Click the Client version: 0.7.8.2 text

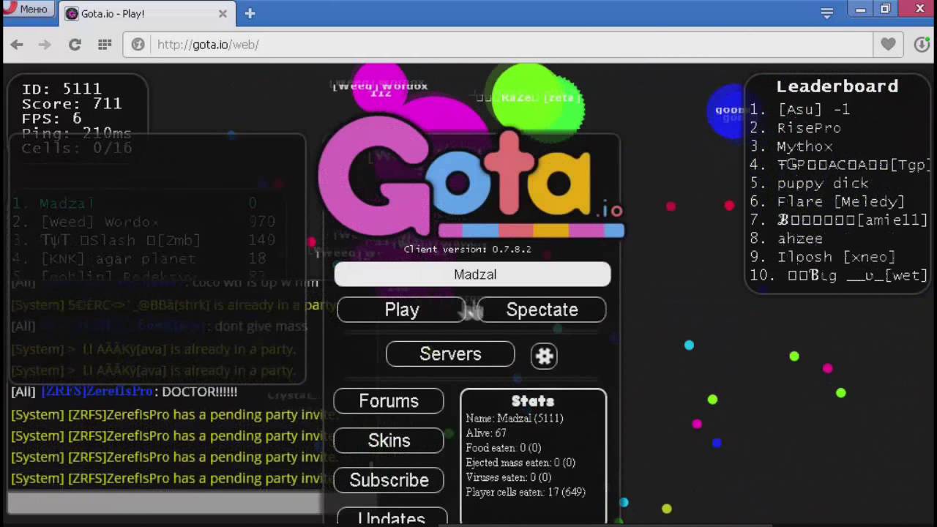(467, 249)
